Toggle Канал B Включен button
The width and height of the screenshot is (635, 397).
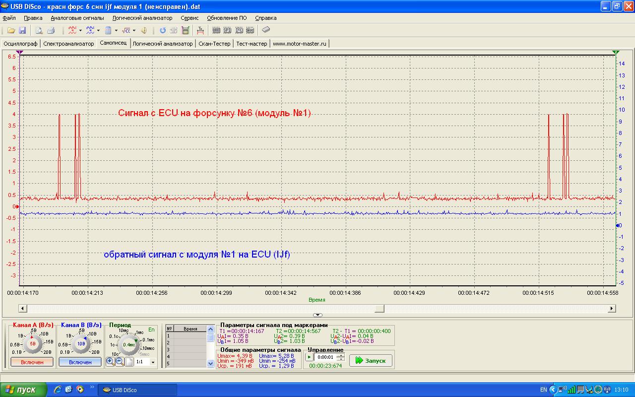click(x=80, y=362)
